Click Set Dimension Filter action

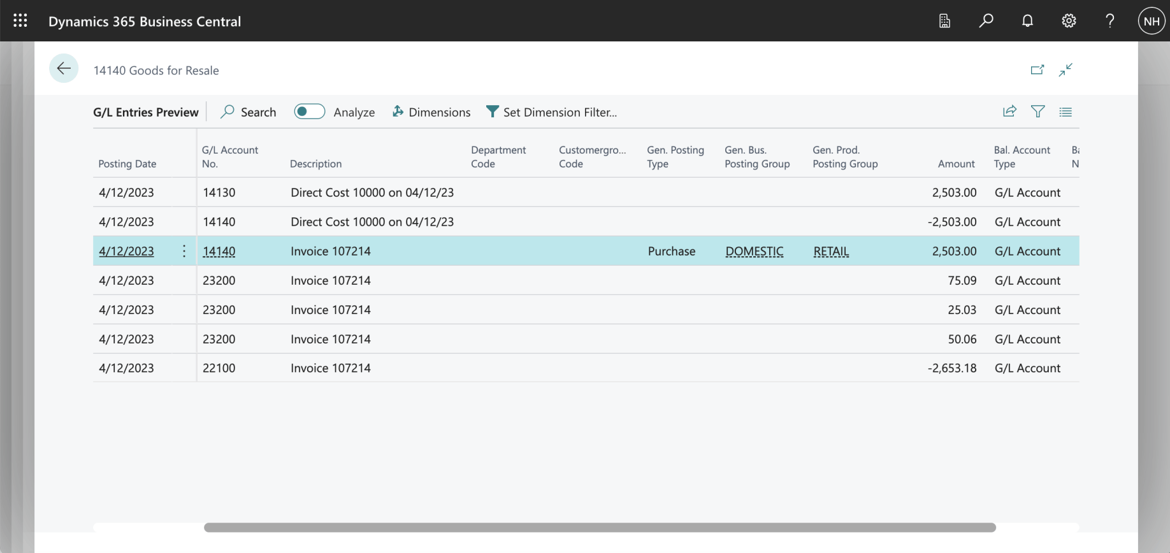(x=551, y=112)
